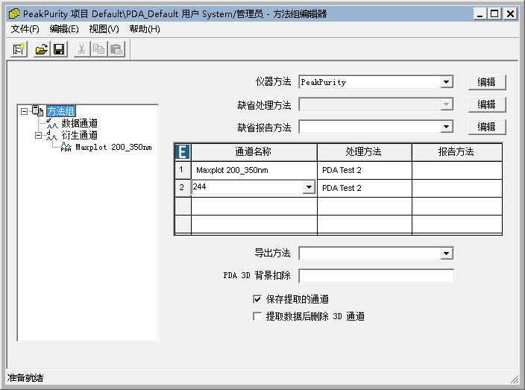Click 编辑 button next to 缺省处理方法
525x390 pixels.
pyautogui.click(x=487, y=104)
